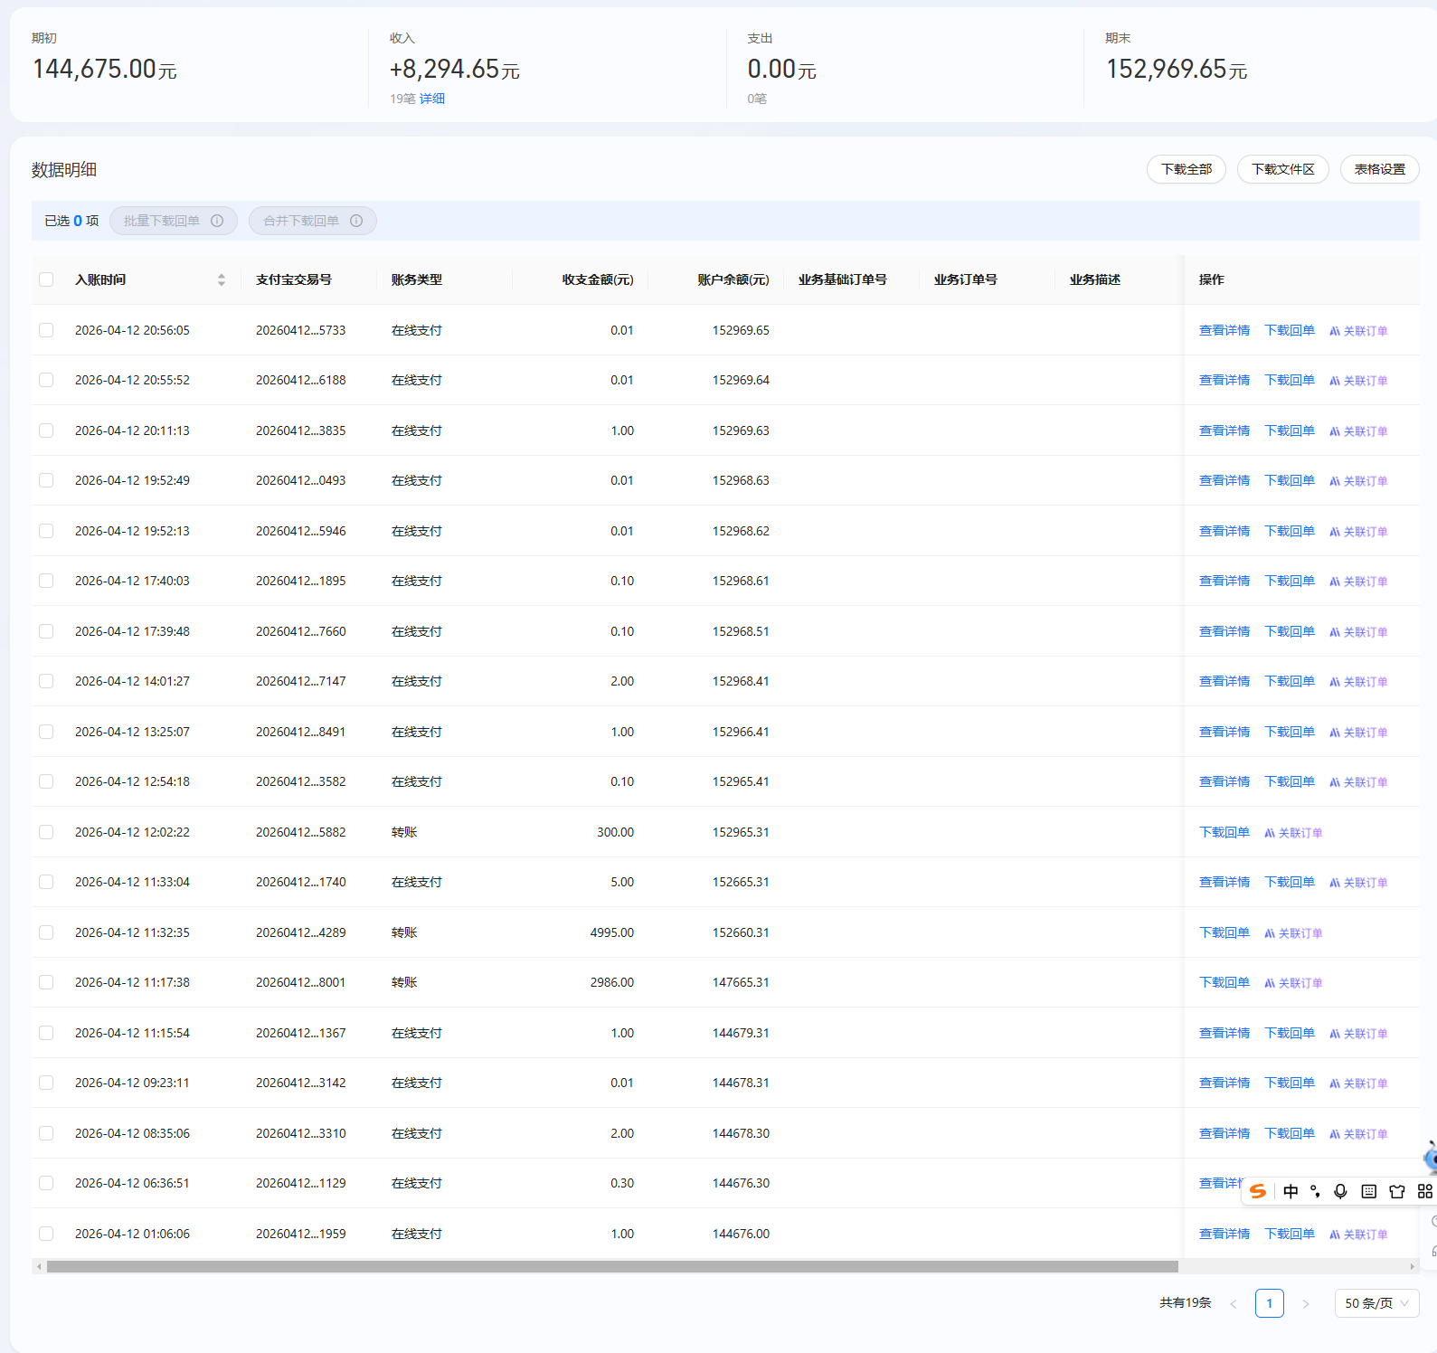This screenshot has width=1437, height=1353.
Task: Open the 表格设置 table settings
Action: pos(1379,169)
